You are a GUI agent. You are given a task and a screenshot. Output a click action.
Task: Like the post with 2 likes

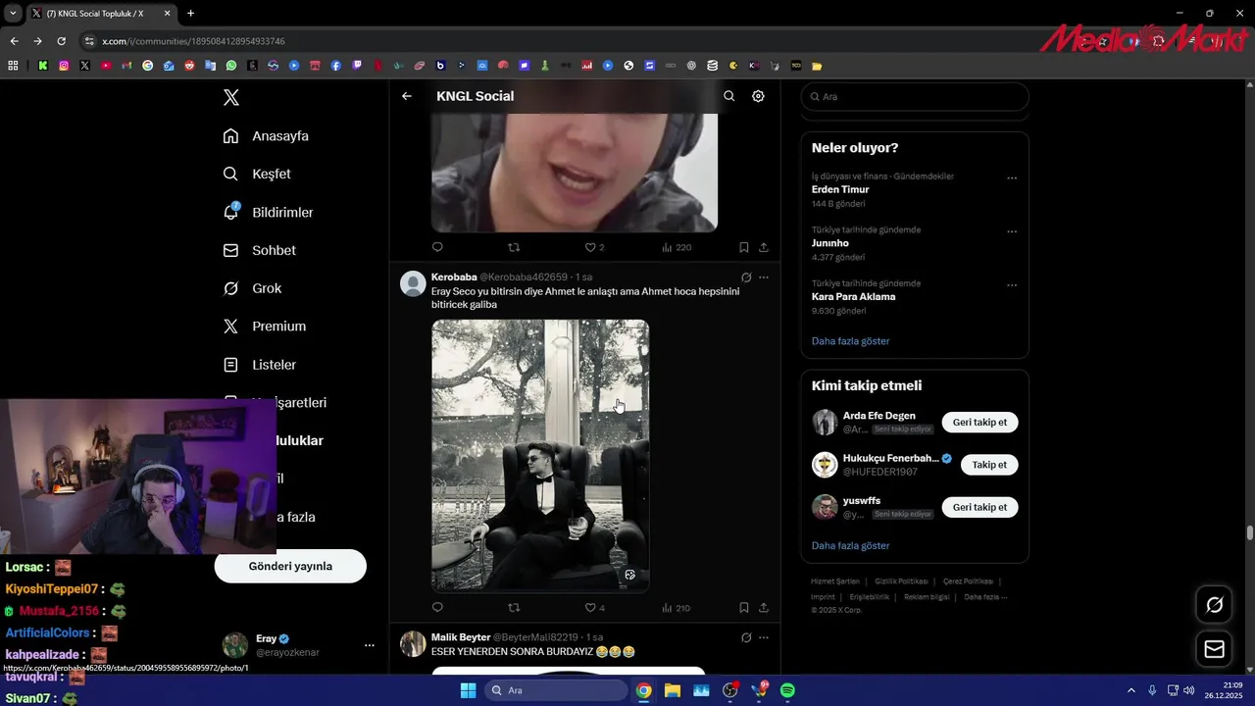[594, 247]
